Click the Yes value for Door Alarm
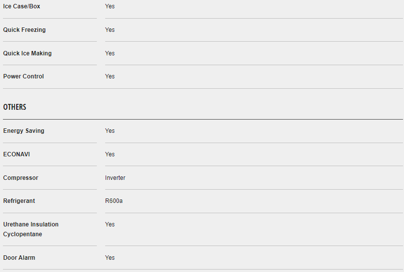 point(110,258)
